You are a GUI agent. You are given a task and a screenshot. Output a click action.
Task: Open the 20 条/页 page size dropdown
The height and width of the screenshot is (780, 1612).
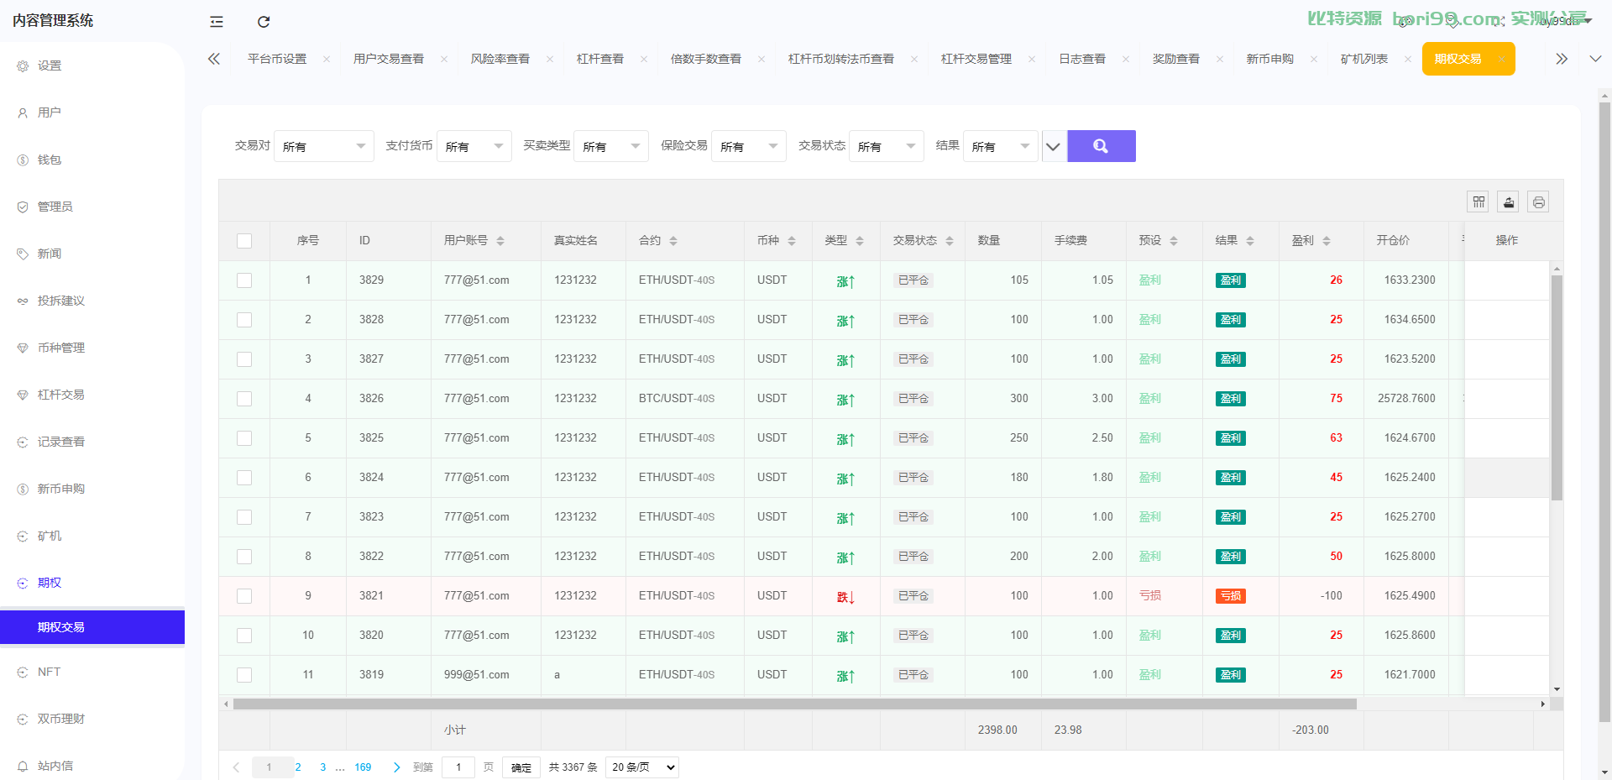(641, 767)
